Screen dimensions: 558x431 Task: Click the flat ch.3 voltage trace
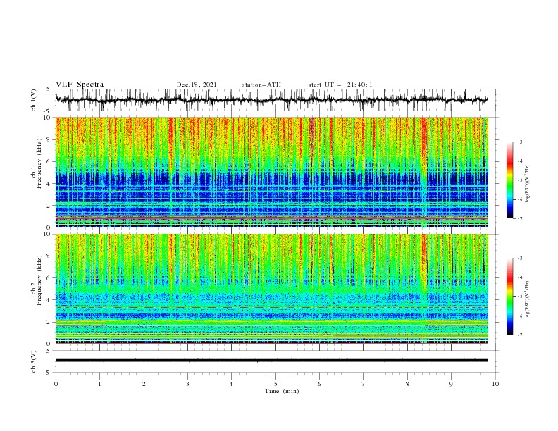[271, 361]
